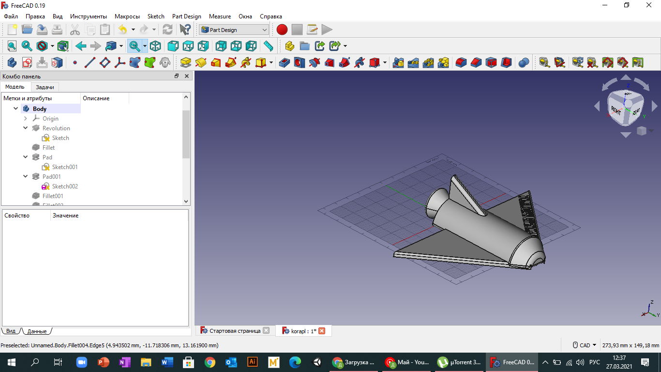Screen dimensions: 661x372
Task: Open the CAD navigation style button
Action: [x=585, y=345]
